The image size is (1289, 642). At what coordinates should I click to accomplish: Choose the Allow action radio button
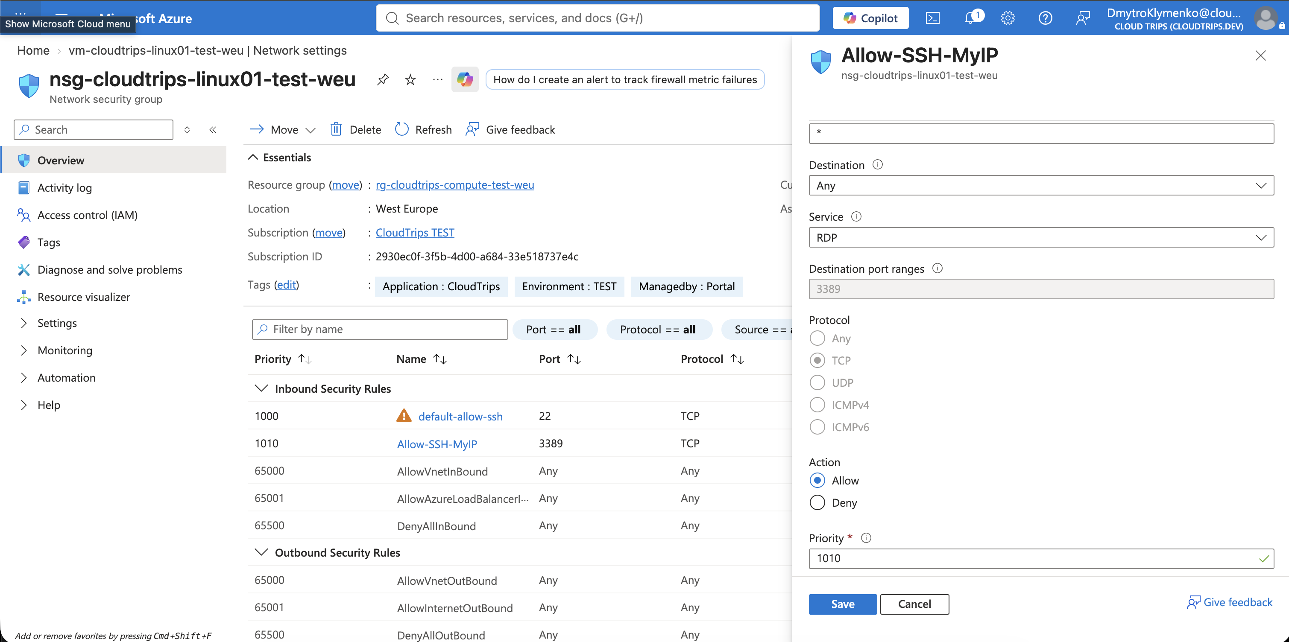[x=817, y=481]
